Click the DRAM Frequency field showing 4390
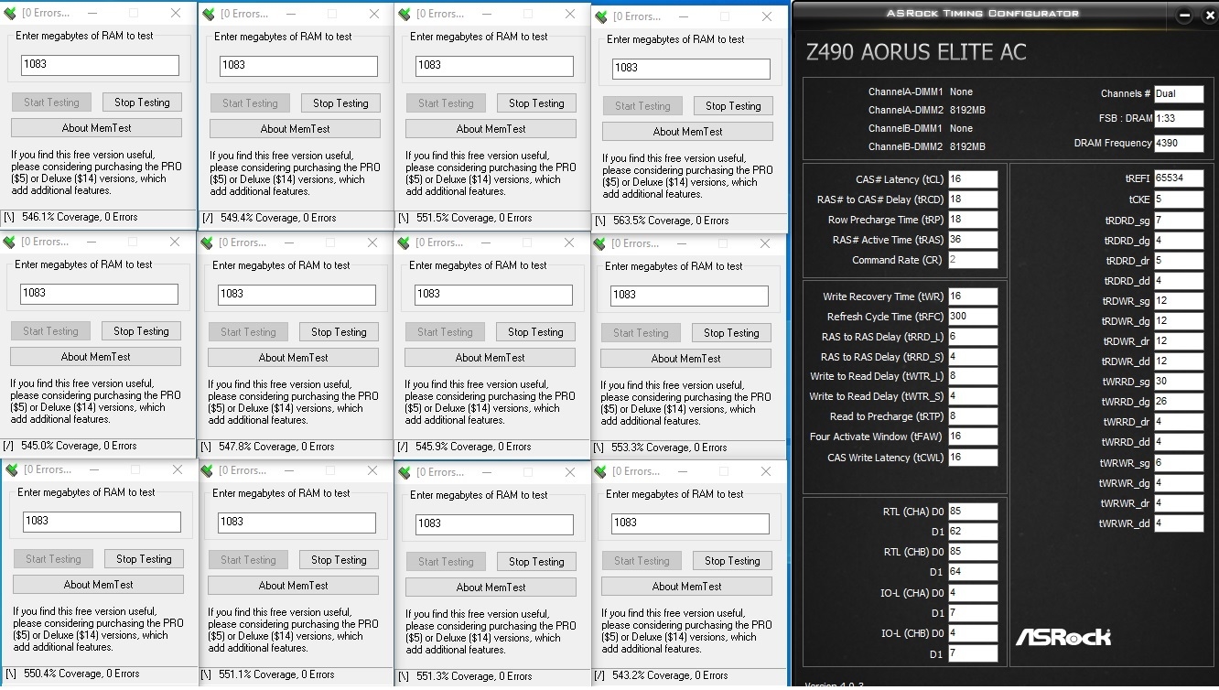 coord(1179,144)
